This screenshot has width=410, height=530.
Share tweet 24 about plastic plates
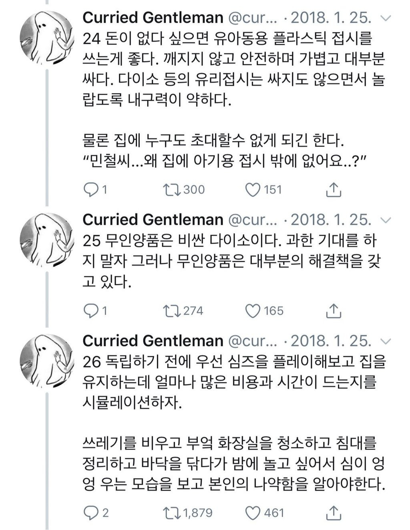(x=334, y=189)
